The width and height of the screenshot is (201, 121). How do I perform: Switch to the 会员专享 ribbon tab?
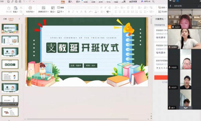[x=133, y=2]
